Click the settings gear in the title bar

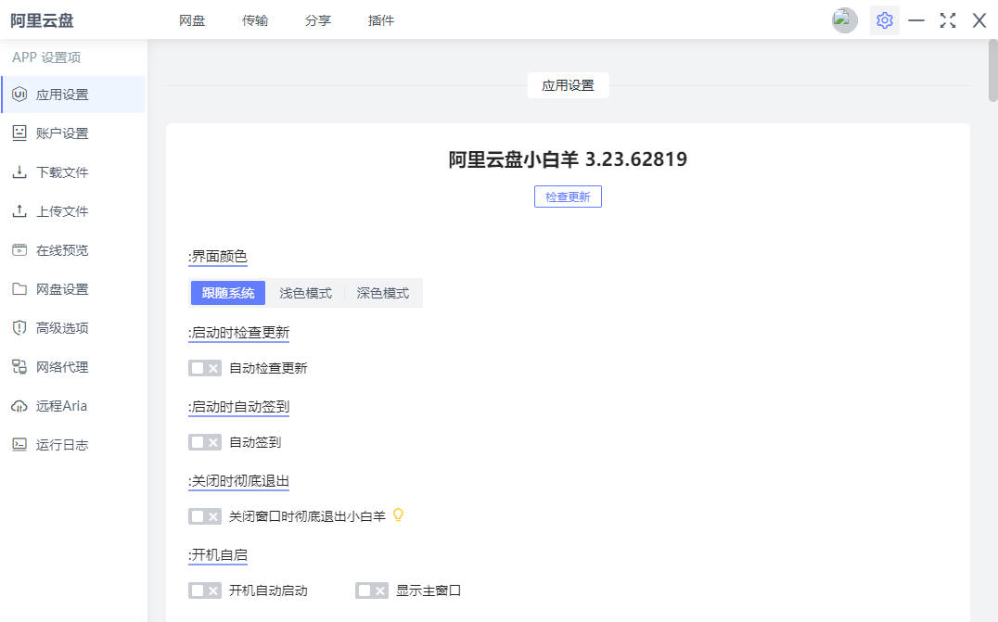(x=884, y=19)
